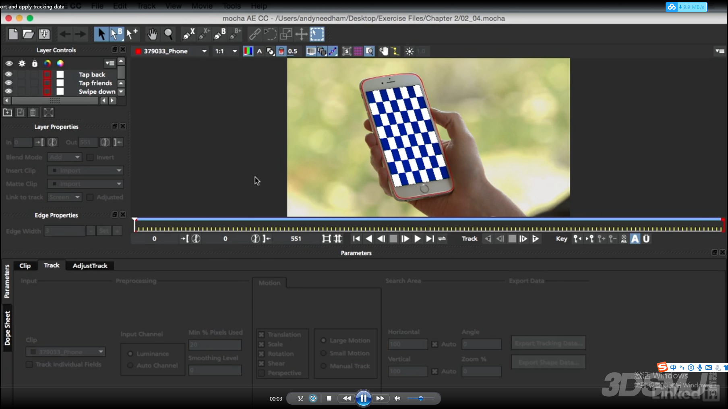Click Export Shape Data button
The image size is (728, 409).
[x=548, y=362]
